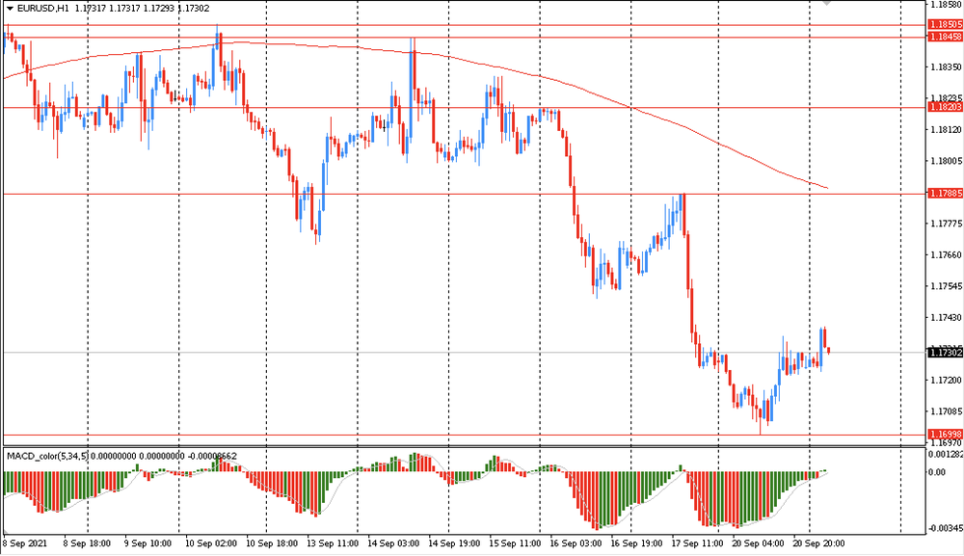Click the red 1.17885 price label
This screenshot has height=556, width=964.
coord(946,193)
